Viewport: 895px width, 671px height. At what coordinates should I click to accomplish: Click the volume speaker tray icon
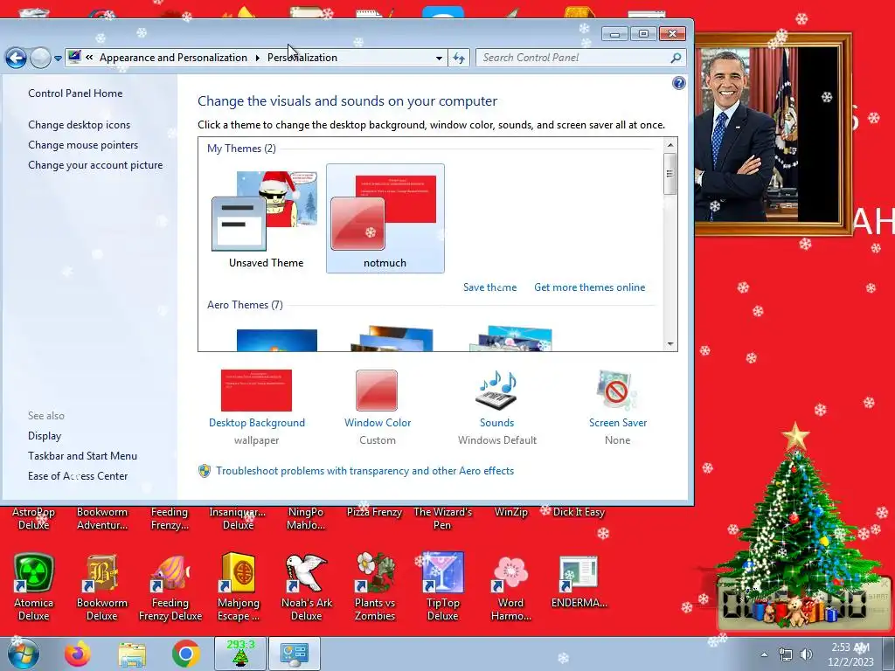(806, 654)
